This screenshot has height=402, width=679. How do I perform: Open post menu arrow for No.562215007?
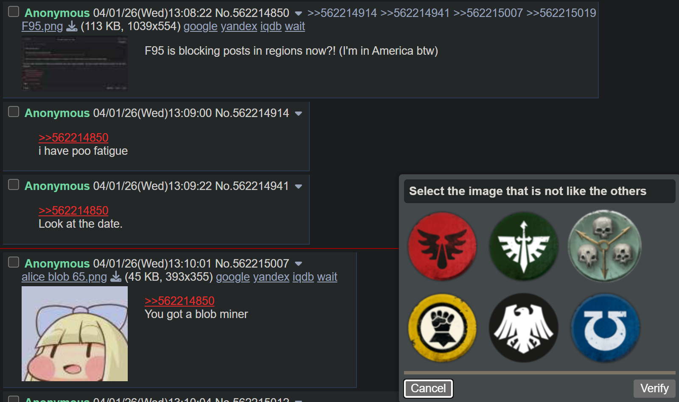click(x=298, y=264)
